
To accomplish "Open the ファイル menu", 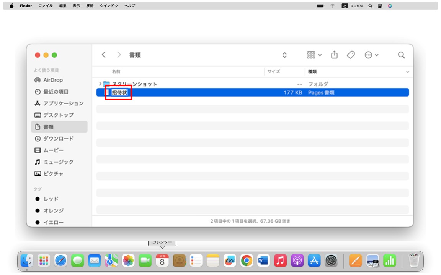I will click(x=46, y=6).
